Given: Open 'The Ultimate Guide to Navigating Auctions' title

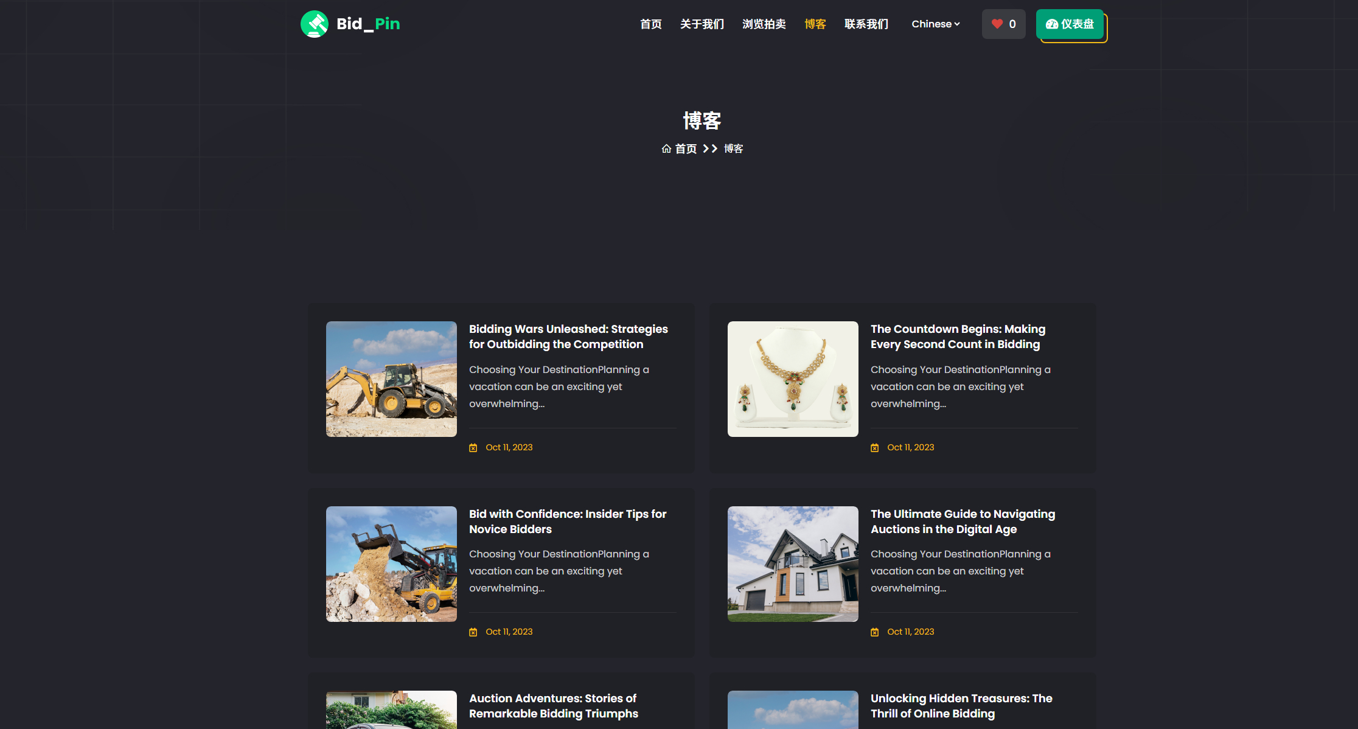Looking at the screenshot, I should pos(963,521).
